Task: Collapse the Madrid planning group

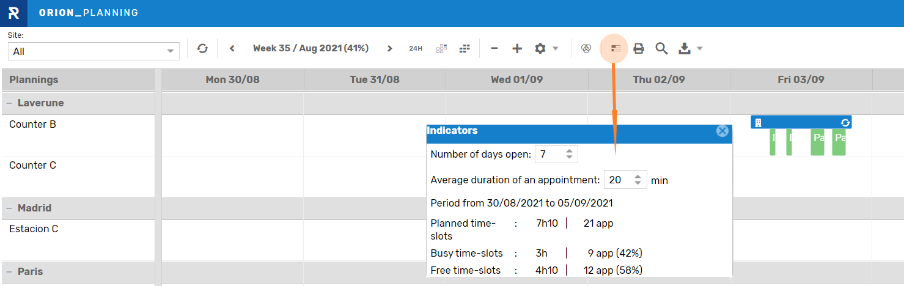Action: (x=10, y=208)
